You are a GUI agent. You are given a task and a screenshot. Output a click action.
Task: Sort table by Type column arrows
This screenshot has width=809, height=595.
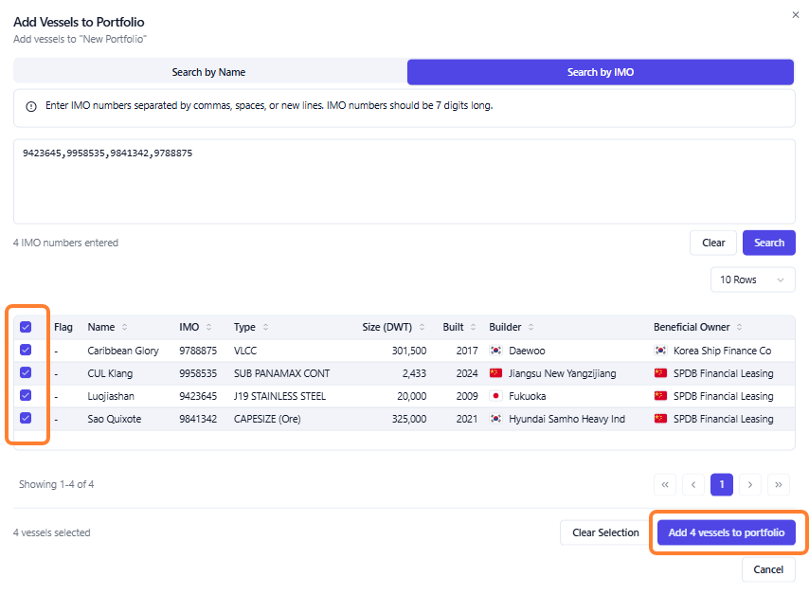coord(265,327)
